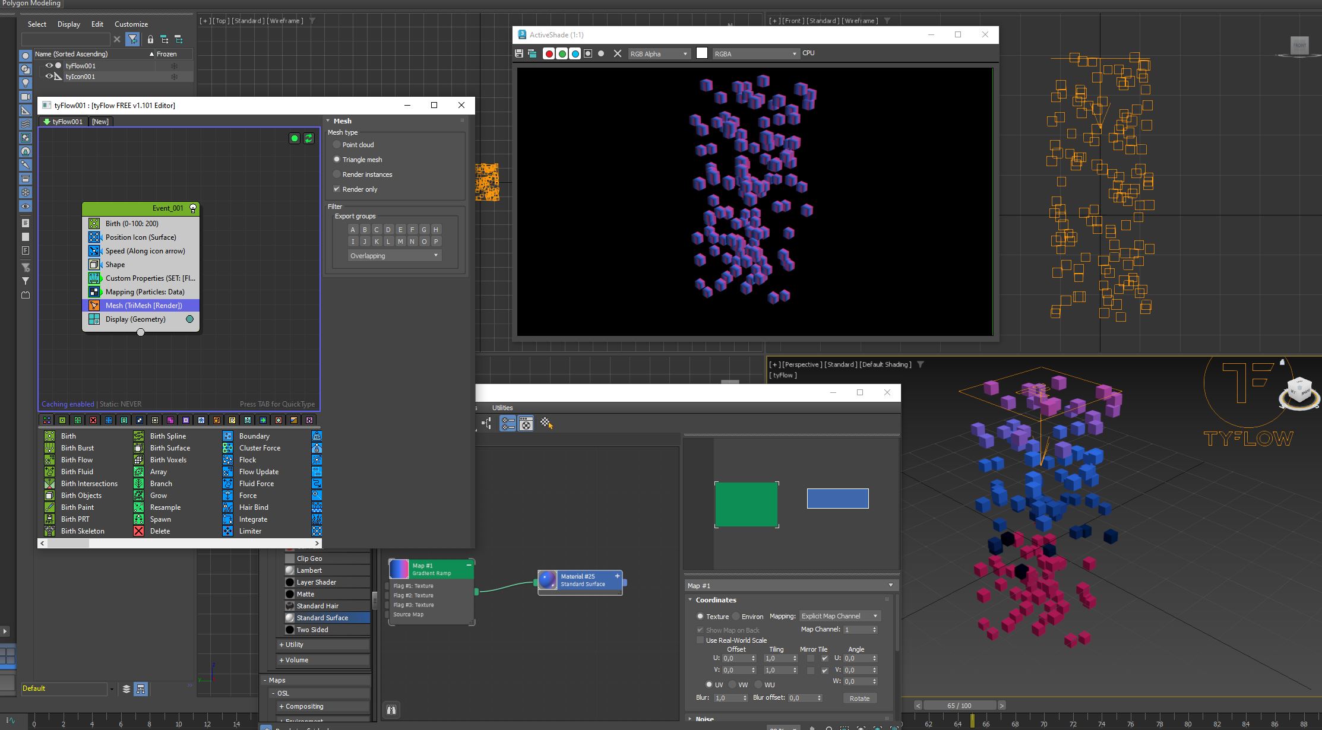
Task: Select the Triangle mesh radio button
Action: click(x=337, y=160)
